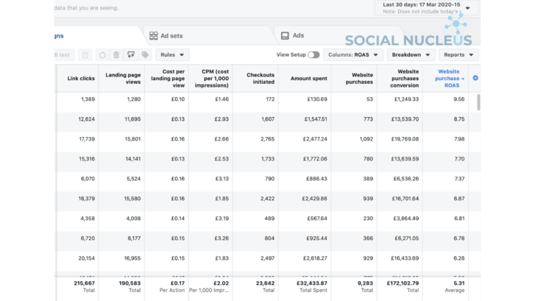This screenshot has height=301, width=535.
Task: Switch to the Ad sets tab
Action: [172, 35]
